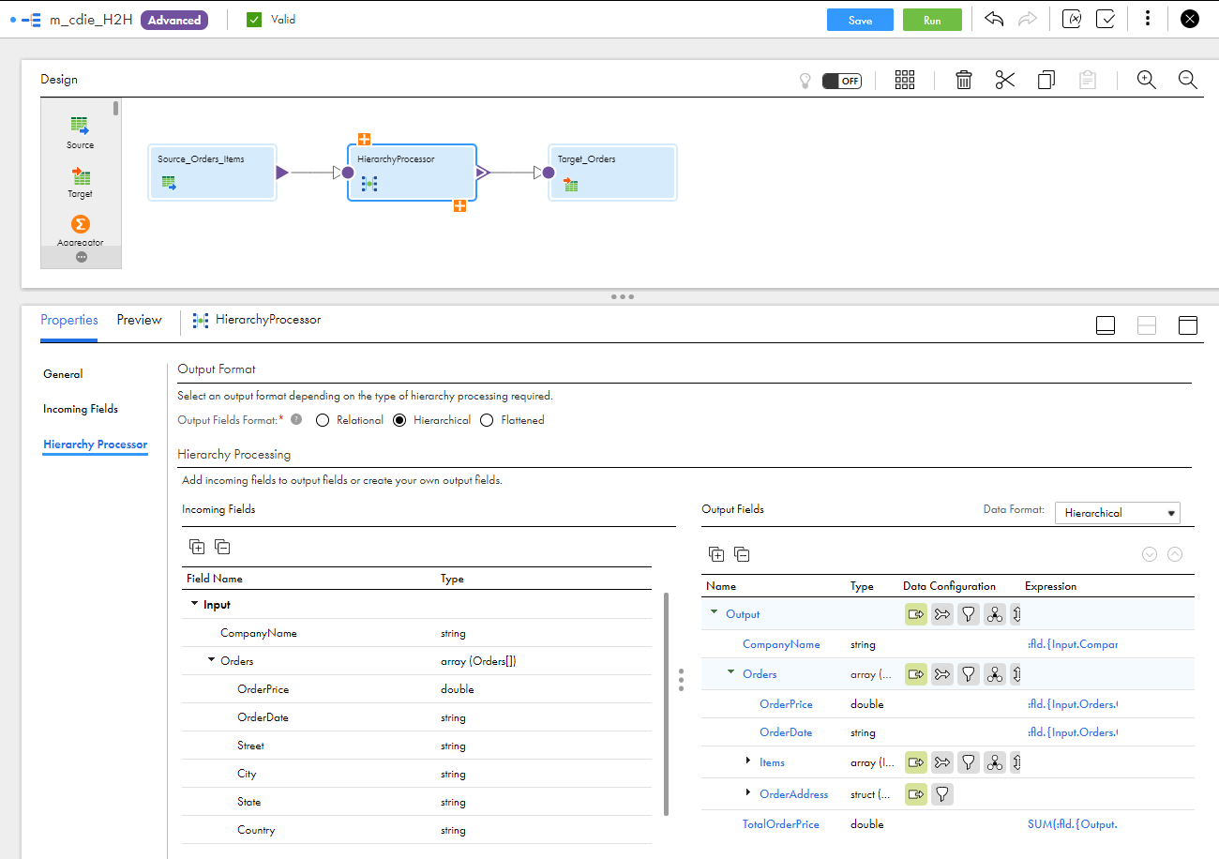Screen dimensions: 1219x859
Task: Click the group-by icon in Output row
Action: pyautogui.click(x=995, y=614)
